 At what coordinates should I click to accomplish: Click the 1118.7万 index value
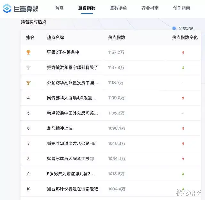click(116, 83)
